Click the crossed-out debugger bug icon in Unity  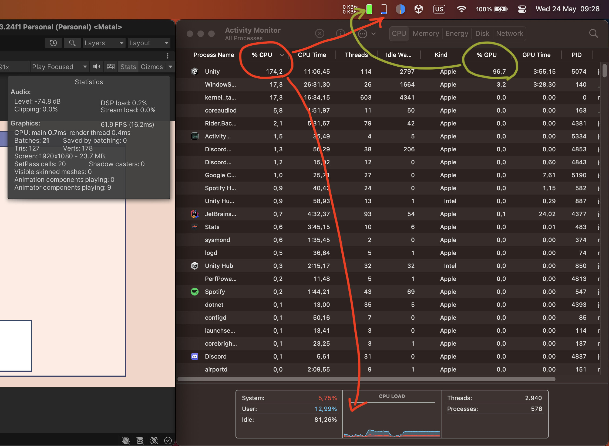click(126, 440)
